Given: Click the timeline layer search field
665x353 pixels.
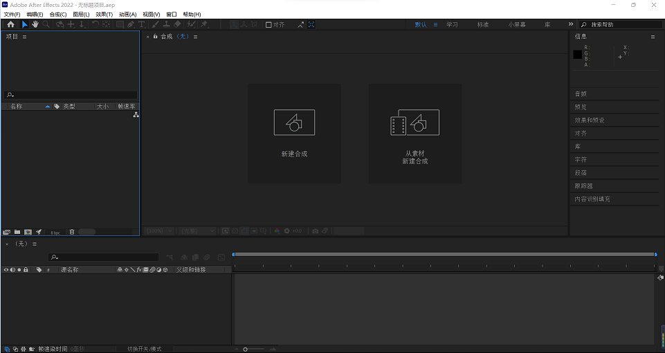Looking at the screenshot, I should coord(104,257).
